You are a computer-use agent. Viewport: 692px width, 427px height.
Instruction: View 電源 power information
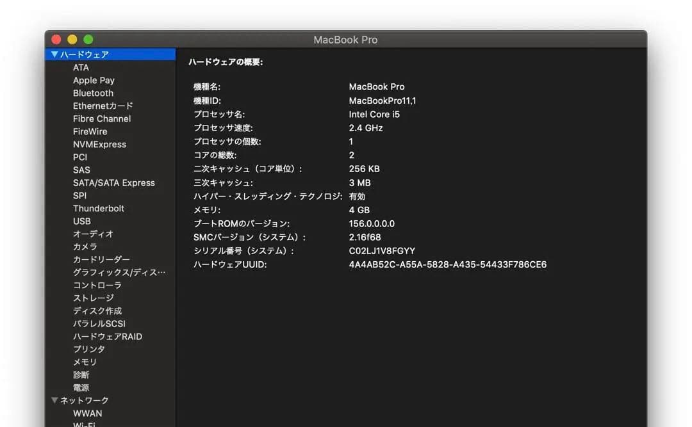pos(81,387)
